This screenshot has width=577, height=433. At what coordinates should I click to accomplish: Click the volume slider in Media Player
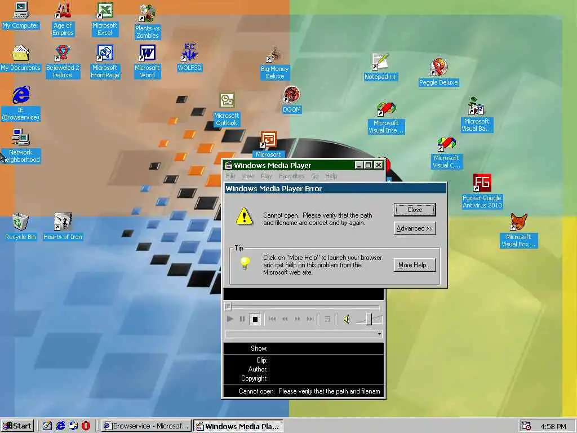[x=369, y=319]
